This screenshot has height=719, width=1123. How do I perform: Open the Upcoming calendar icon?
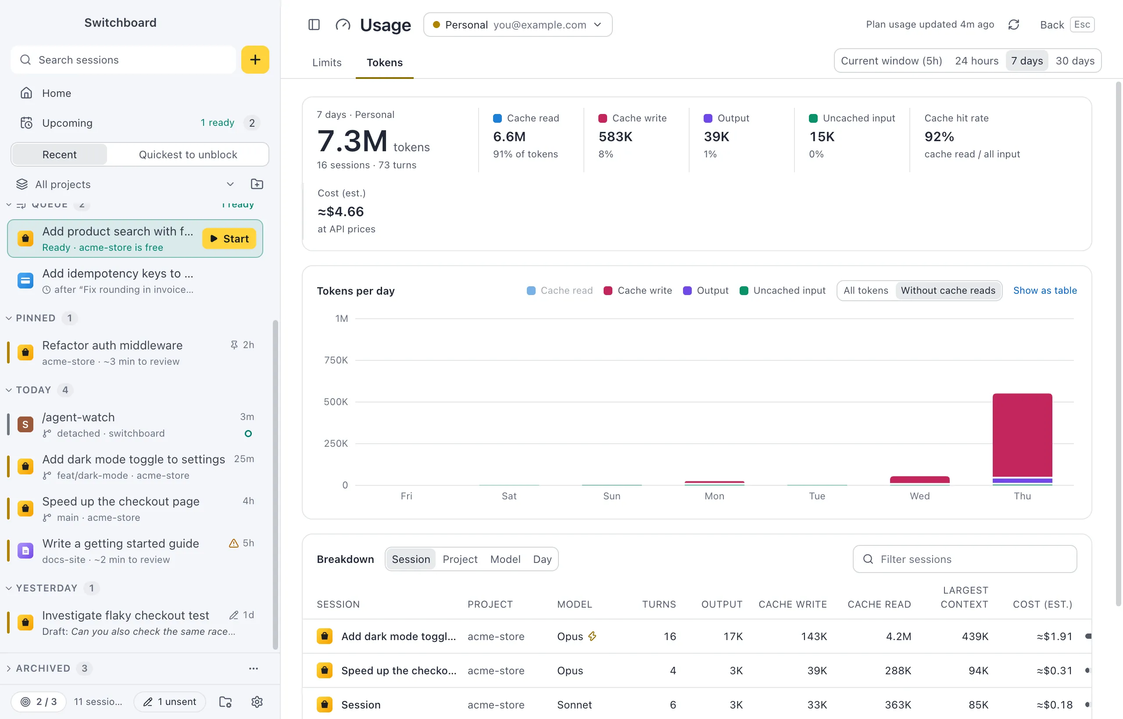pos(26,123)
